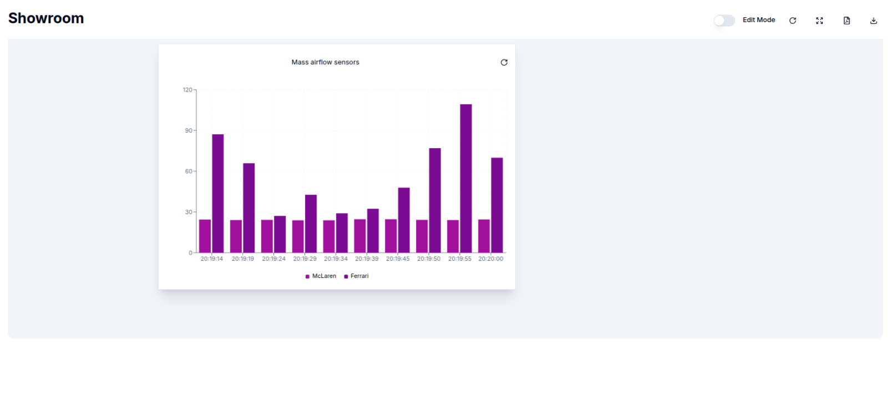Screen dimensions: 892x420
Task: Click the Mass airflow sensors title
Action: [x=326, y=62]
